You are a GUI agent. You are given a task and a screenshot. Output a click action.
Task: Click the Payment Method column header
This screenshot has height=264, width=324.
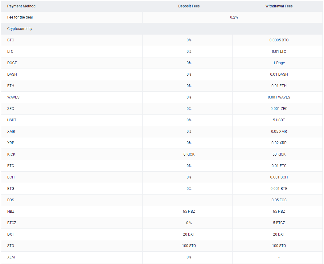(21, 6)
